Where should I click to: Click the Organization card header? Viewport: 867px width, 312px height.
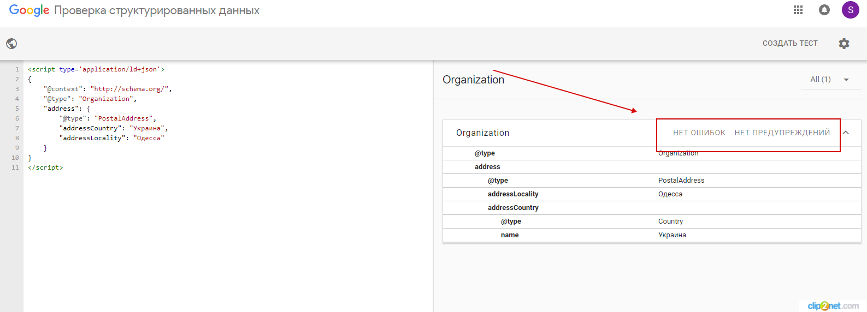point(483,133)
